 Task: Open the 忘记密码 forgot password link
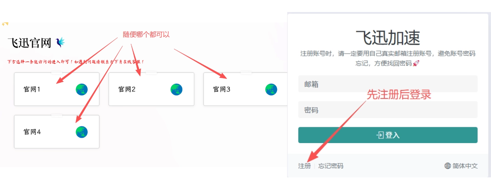click(x=331, y=166)
